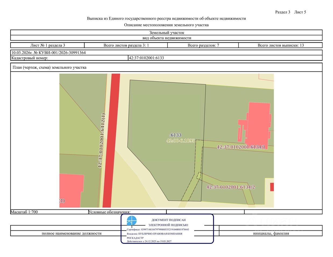The width and height of the screenshot is (333, 257).
Task: Click the 'Масштаб 1:700' scale text
Action: [24, 212]
